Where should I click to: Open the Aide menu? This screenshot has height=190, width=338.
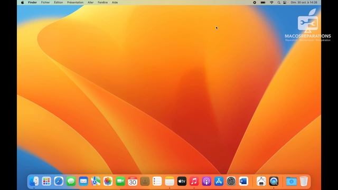tap(115, 2)
